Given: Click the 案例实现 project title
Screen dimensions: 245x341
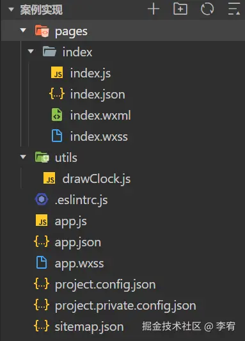Looking at the screenshot, I should click(42, 10).
